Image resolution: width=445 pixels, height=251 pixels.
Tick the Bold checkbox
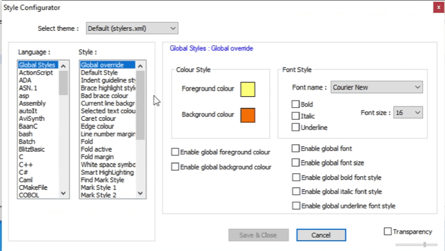pos(296,105)
